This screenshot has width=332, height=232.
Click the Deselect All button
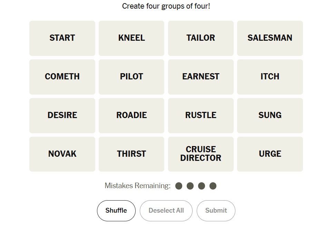166,211
